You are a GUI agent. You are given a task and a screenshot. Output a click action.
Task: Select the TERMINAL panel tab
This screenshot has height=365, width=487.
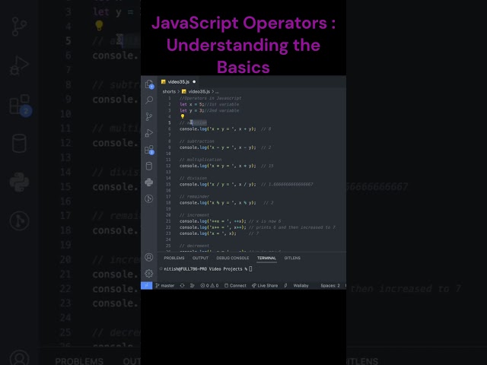266,258
